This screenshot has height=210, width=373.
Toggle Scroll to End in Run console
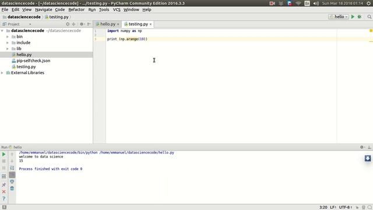tap(12, 175)
